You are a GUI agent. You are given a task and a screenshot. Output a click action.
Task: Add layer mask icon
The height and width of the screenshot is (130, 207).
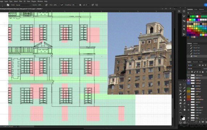[203, 122]
